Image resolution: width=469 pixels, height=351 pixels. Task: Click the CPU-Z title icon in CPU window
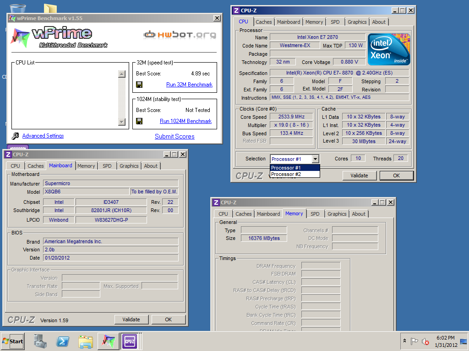[236, 11]
